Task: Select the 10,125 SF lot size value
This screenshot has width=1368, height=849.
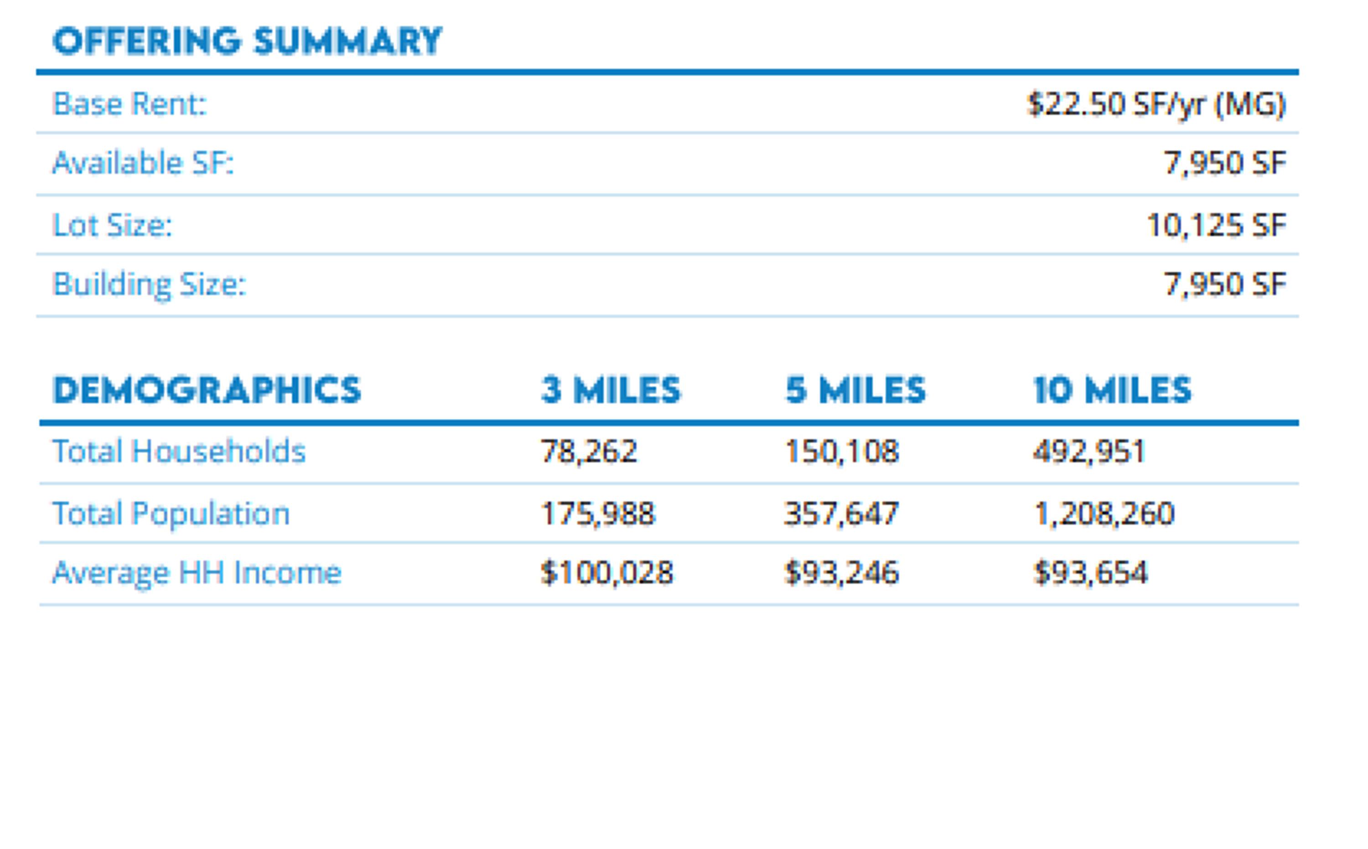Action: tap(1216, 225)
